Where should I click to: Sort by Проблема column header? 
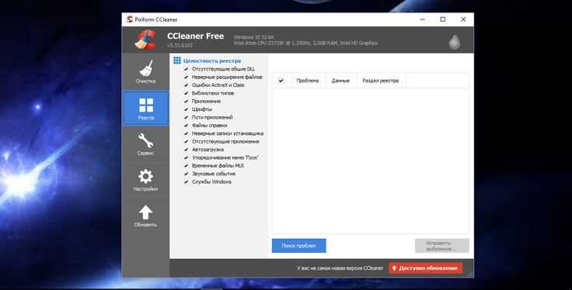coord(308,81)
